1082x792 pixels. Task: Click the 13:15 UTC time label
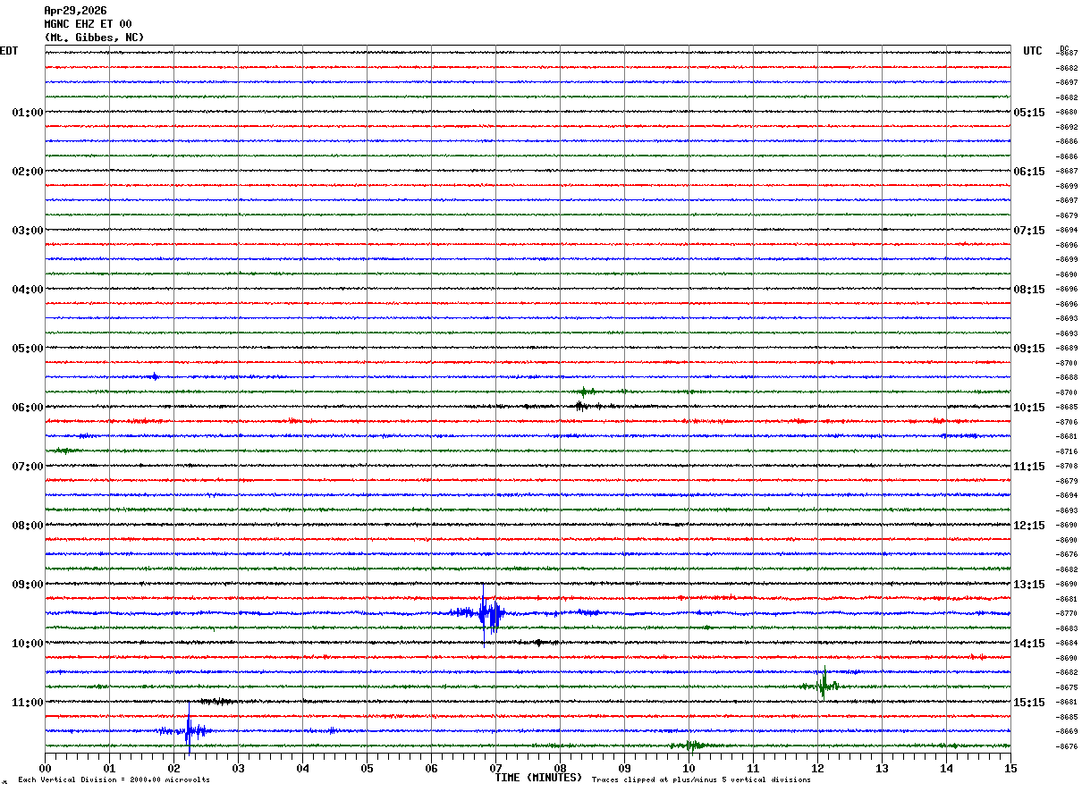pyautogui.click(x=1028, y=585)
